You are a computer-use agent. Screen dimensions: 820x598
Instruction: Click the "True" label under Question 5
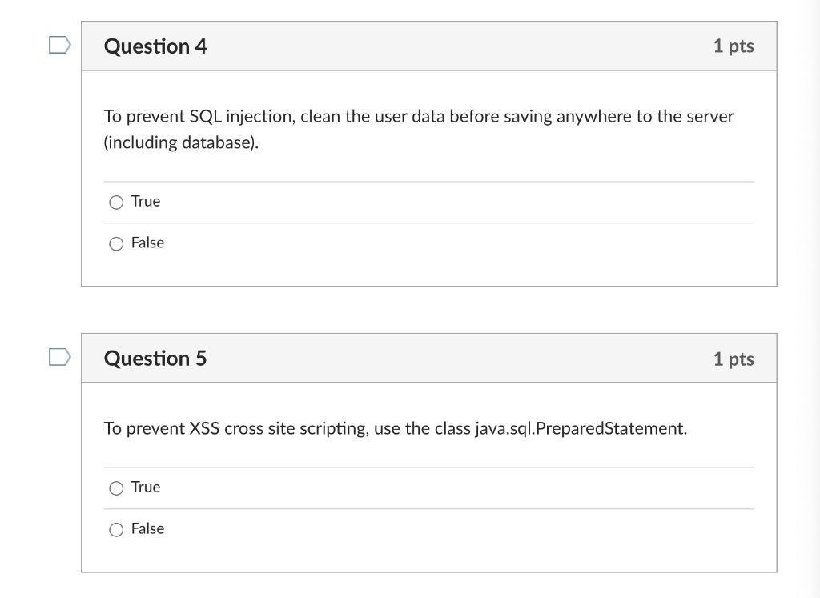click(x=146, y=487)
